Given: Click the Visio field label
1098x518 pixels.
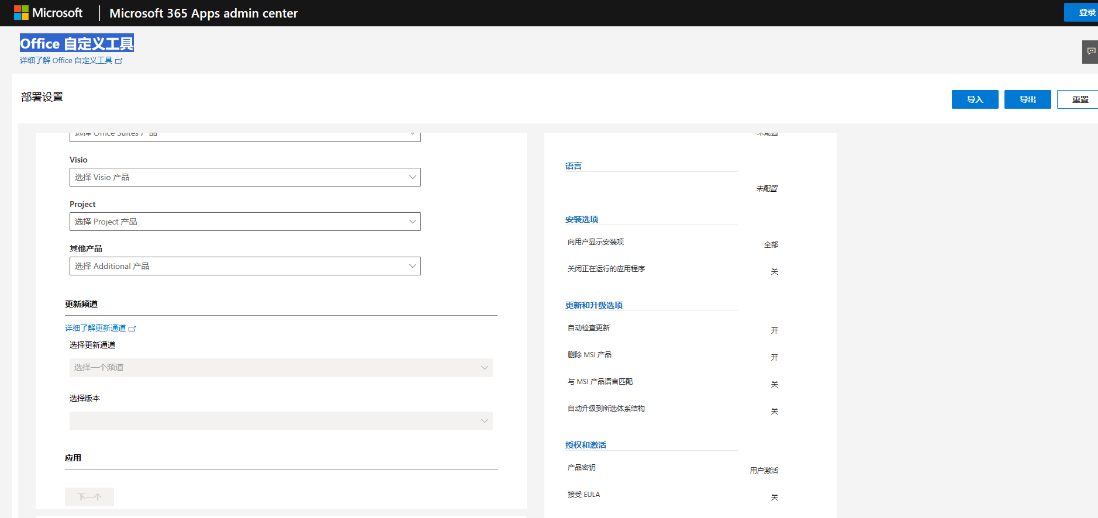Looking at the screenshot, I should [78, 160].
